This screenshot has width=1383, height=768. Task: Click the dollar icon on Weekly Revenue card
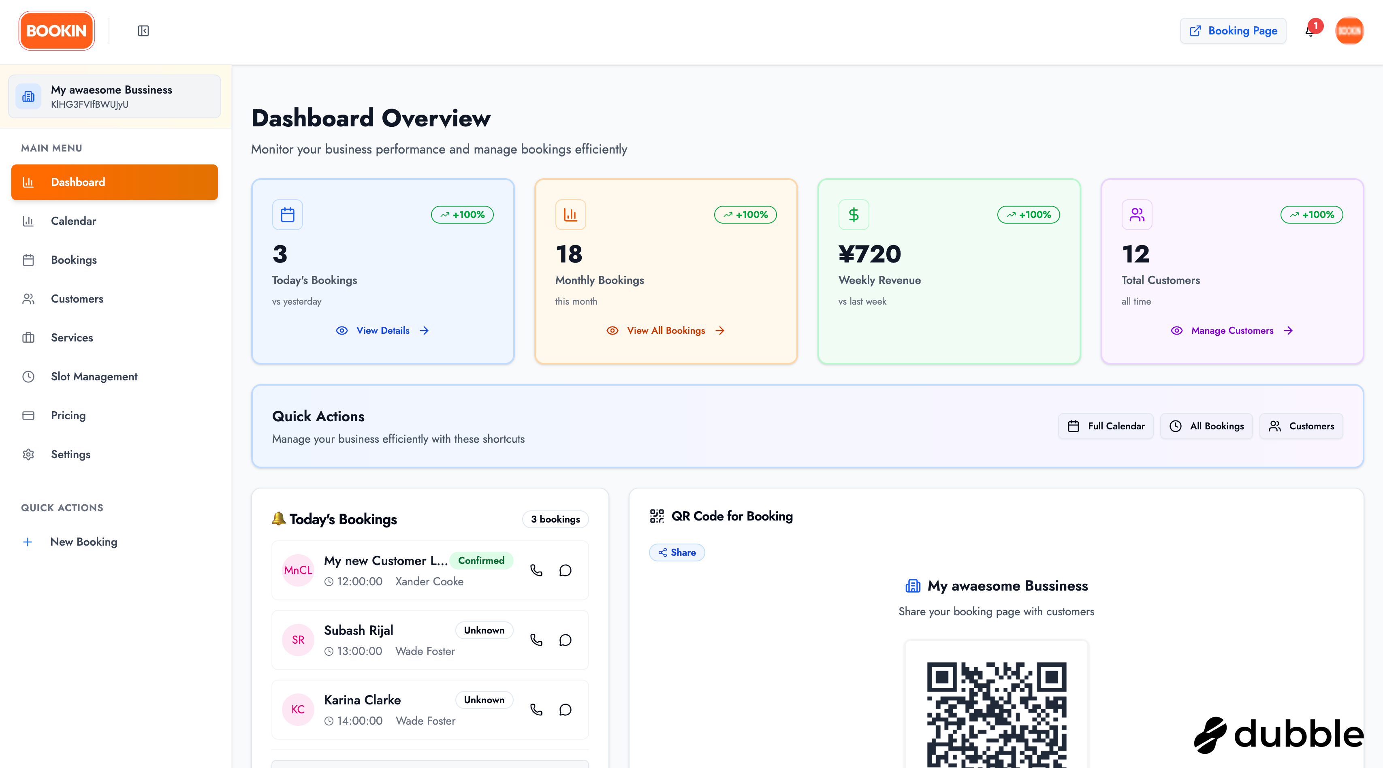point(854,214)
